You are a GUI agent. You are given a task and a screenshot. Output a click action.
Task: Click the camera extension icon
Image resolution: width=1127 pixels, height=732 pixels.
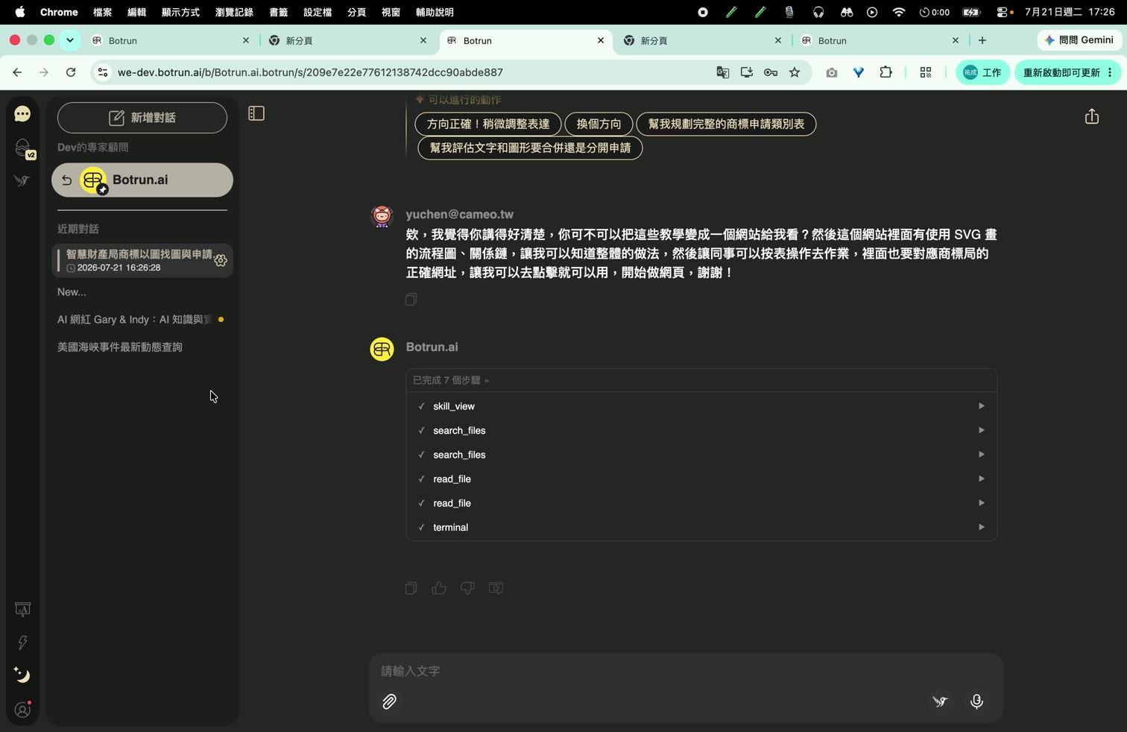point(832,72)
